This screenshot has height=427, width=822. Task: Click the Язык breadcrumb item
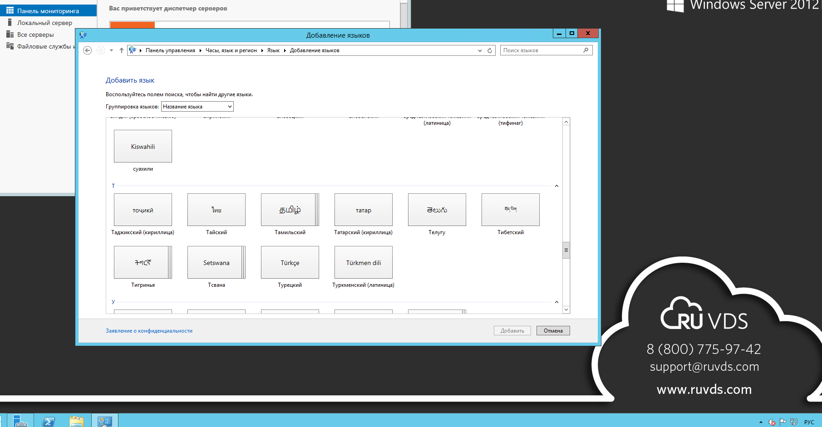point(273,50)
